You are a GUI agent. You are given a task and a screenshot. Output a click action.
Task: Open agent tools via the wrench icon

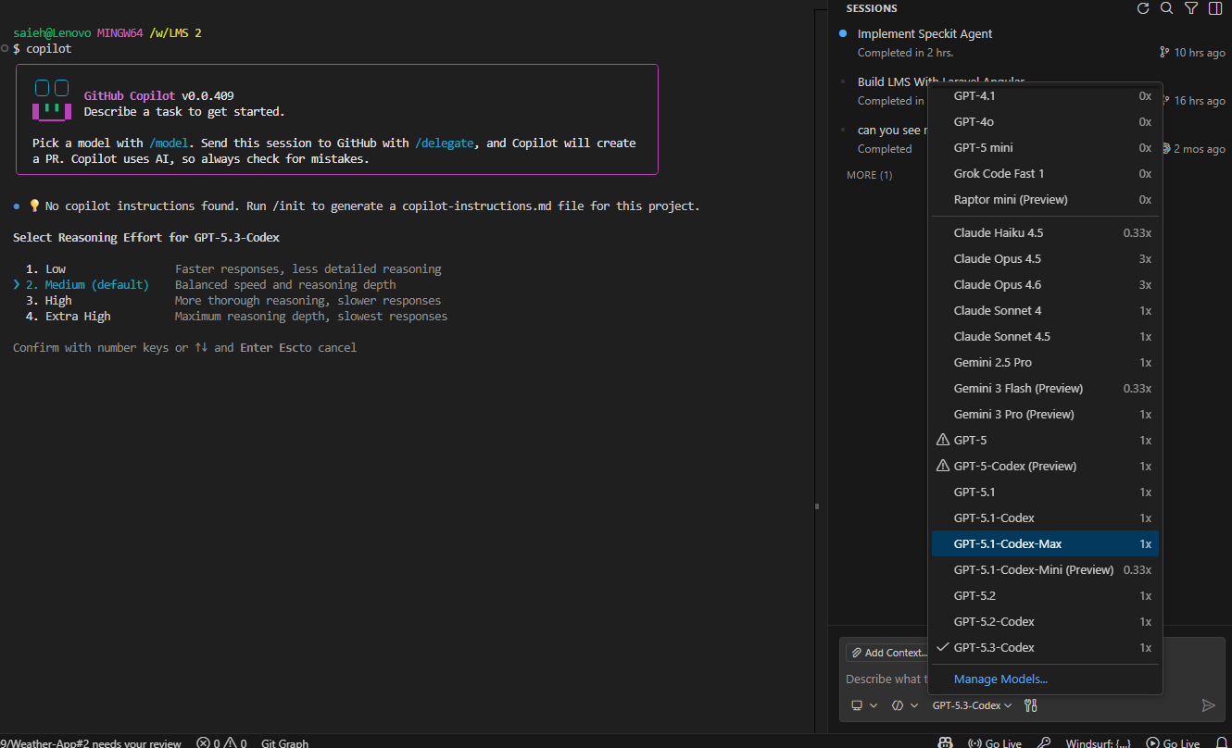click(x=1030, y=704)
